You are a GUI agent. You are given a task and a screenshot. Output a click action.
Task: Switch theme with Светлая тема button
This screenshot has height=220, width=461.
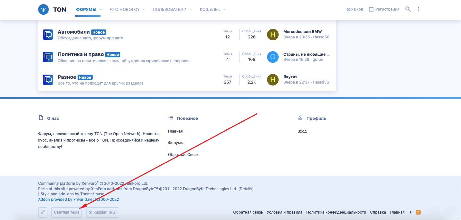pos(67,212)
